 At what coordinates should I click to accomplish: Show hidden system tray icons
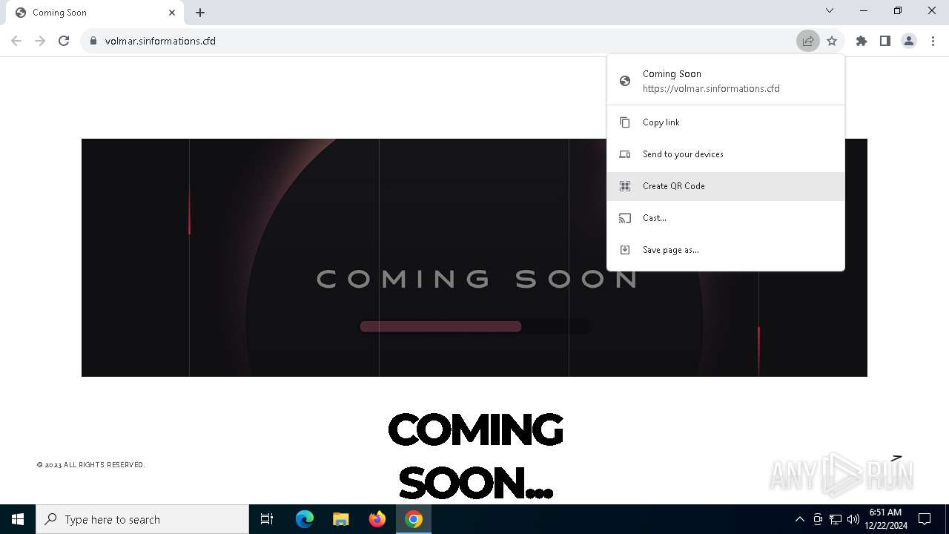(799, 519)
